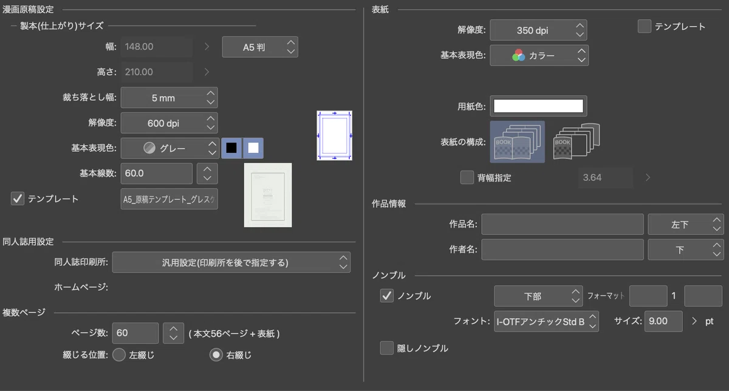Click the 幅 148.00 field
This screenshot has height=391, width=729.
157,46
